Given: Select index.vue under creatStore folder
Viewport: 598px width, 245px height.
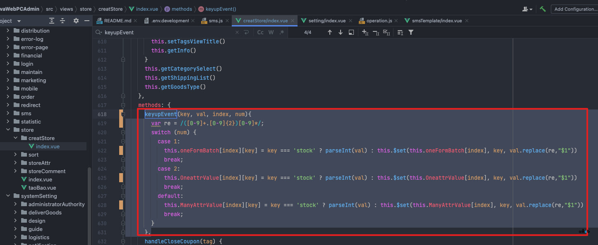Looking at the screenshot, I should (x=48, y=146).
